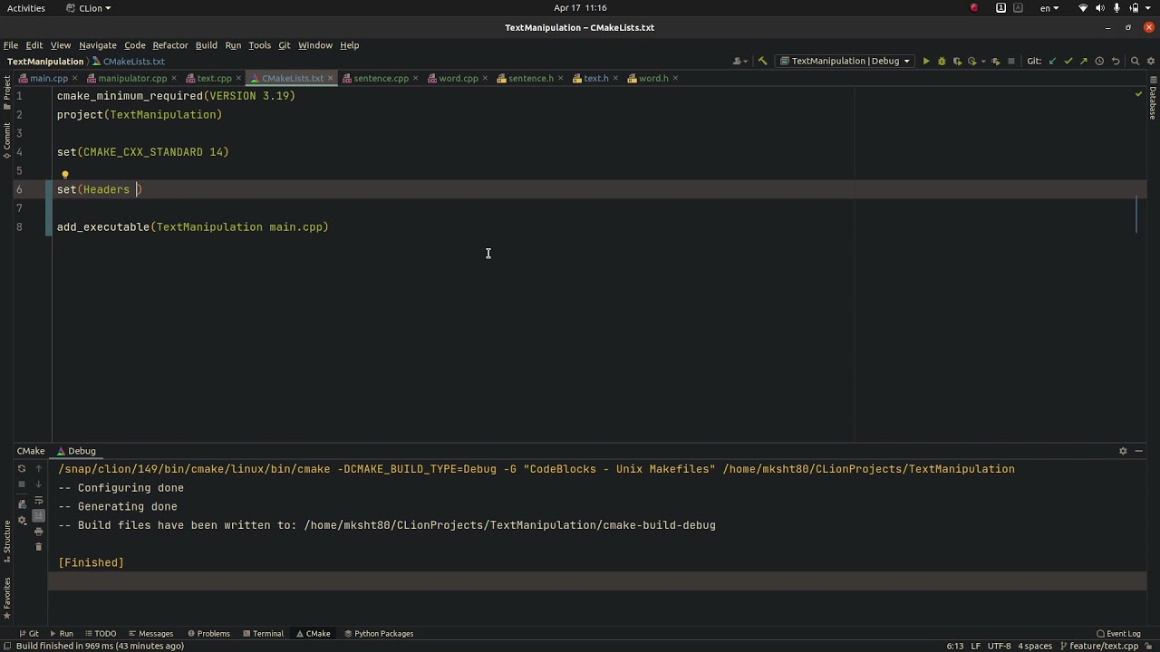Open the volume indicator in system tray
Screen dimensions: 1160x652
pyautogui.click(x=1100, y=8)
